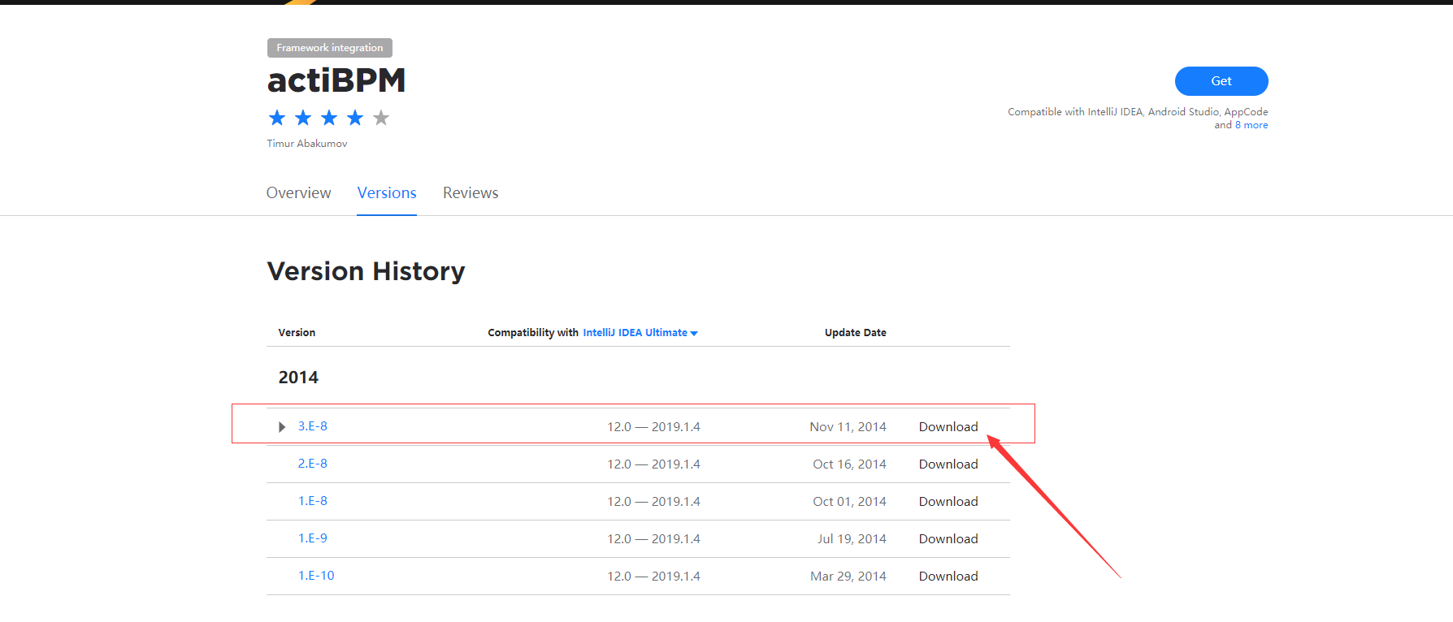1453x622 pixels.
Task: Click the 'Compatibility with' column label
Action: [x=533, y=333]
